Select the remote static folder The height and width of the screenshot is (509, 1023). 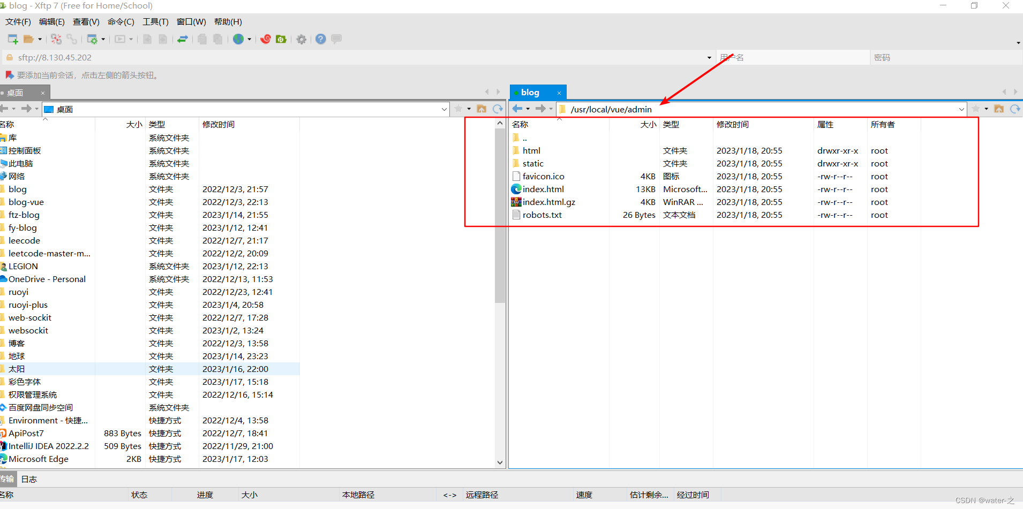coord(533,163)
